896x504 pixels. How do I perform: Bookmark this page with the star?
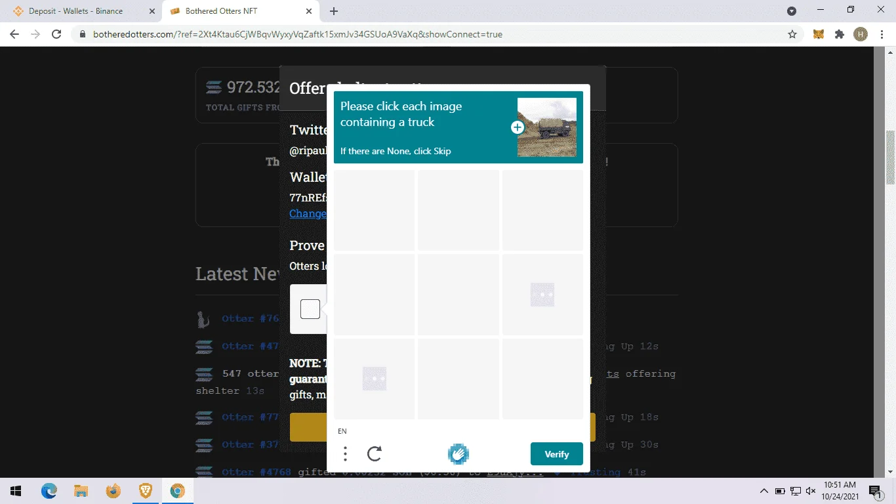tap(792, 34)
